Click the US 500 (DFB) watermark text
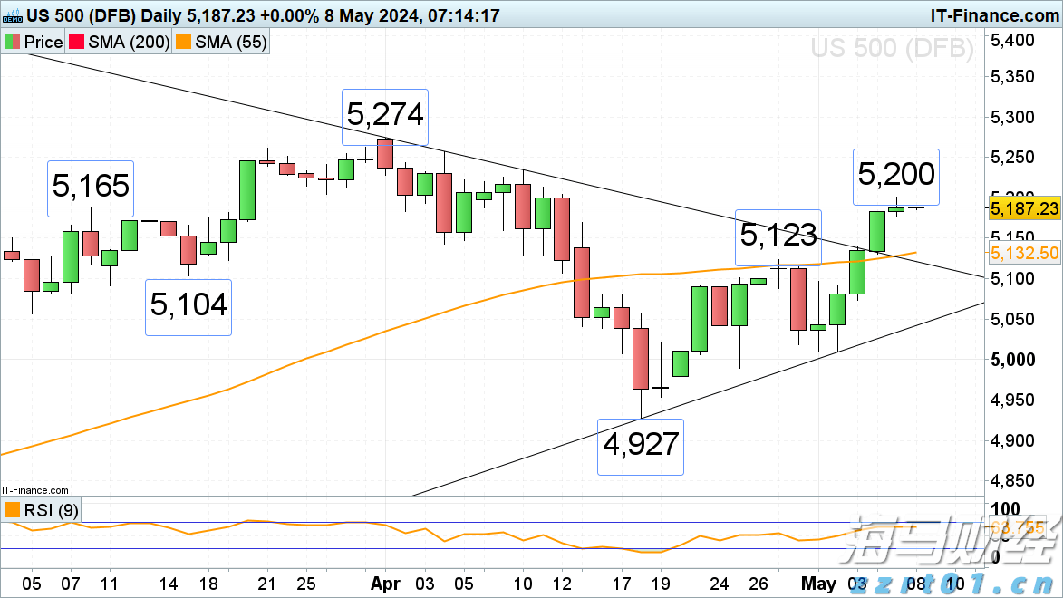Viewport: 1063px width, 598px height. point(894,50)
